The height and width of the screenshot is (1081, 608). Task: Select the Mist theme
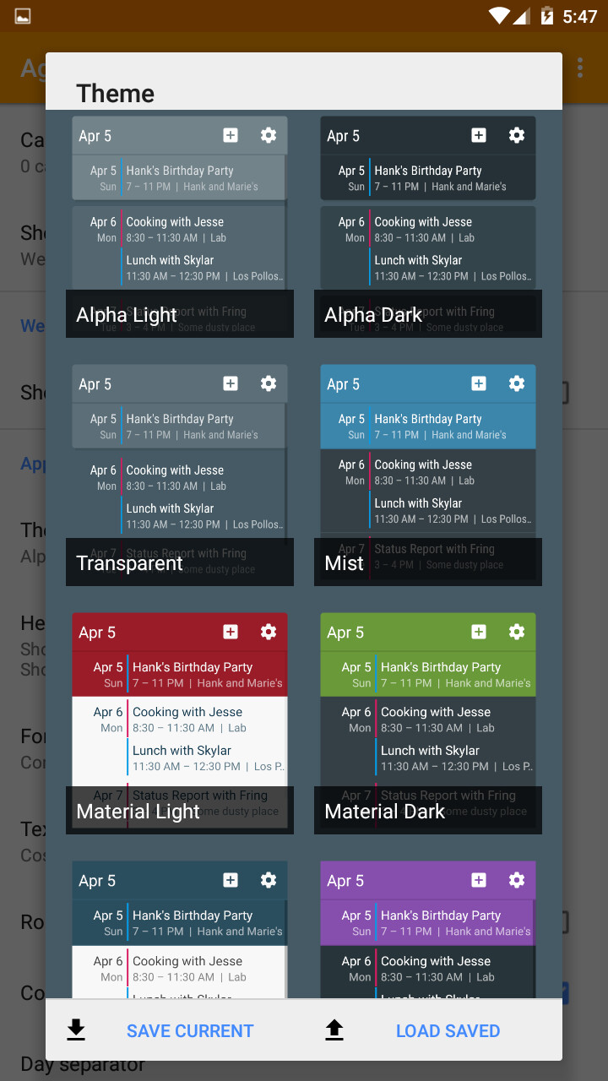click(x=428, y=475)
